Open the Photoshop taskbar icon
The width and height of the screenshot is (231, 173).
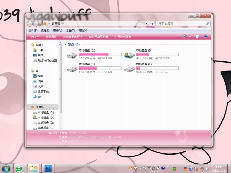click(x=48, y=168)
